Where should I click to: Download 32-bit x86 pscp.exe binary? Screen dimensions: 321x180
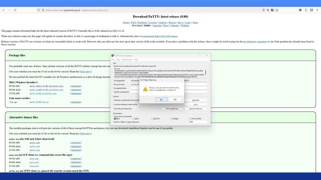[x=34, y=166]
